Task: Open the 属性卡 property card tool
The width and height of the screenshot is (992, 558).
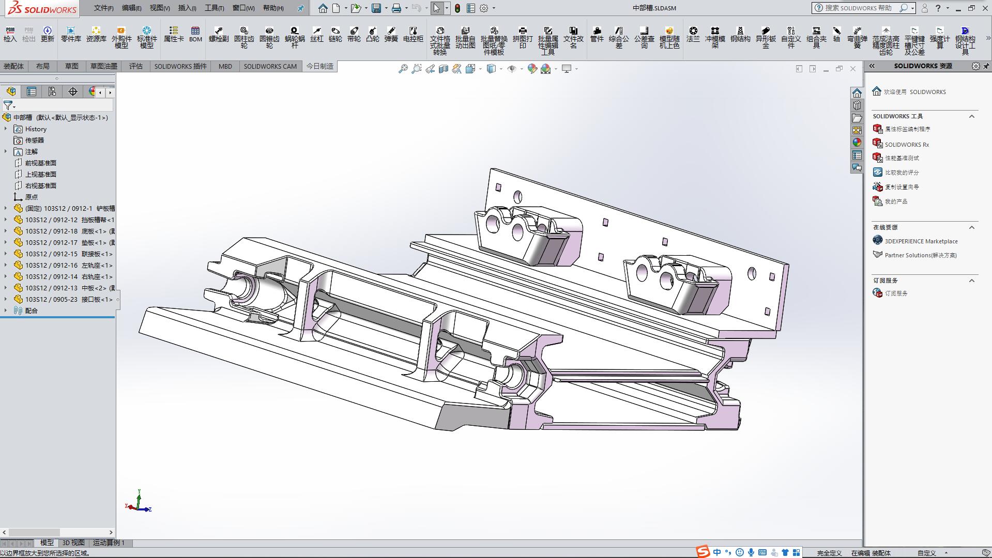Action: [x=174, y=34]
